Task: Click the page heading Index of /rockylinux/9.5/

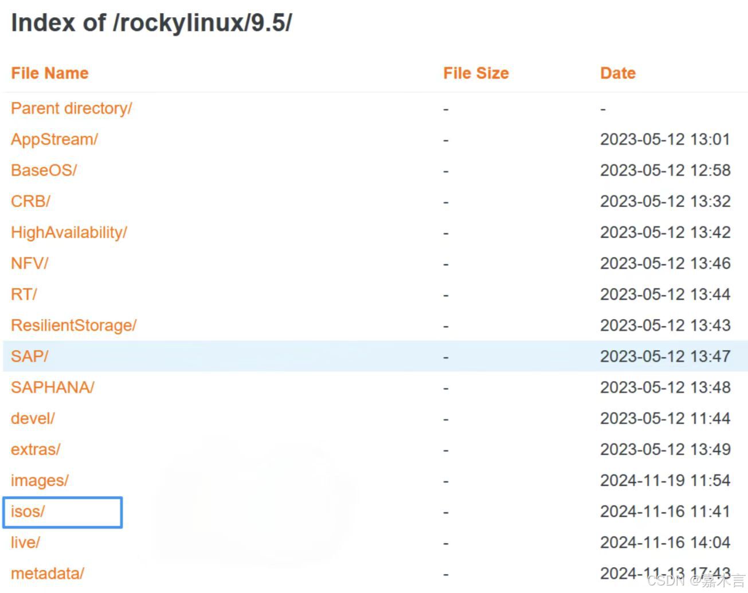Action: 151,23
